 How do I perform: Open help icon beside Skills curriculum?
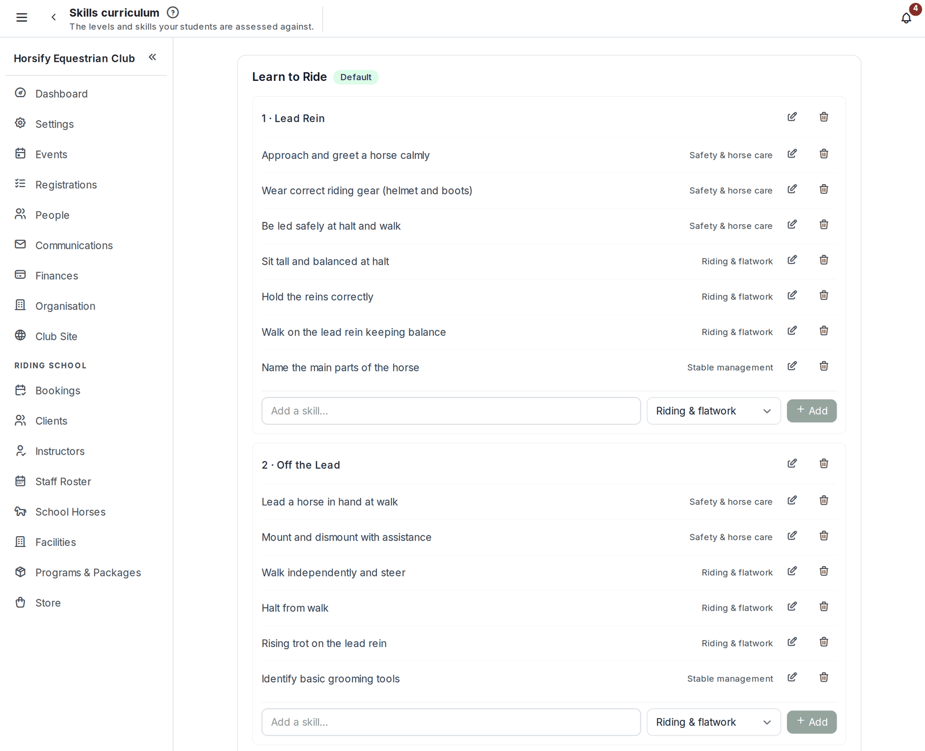[x=173, y=12]
